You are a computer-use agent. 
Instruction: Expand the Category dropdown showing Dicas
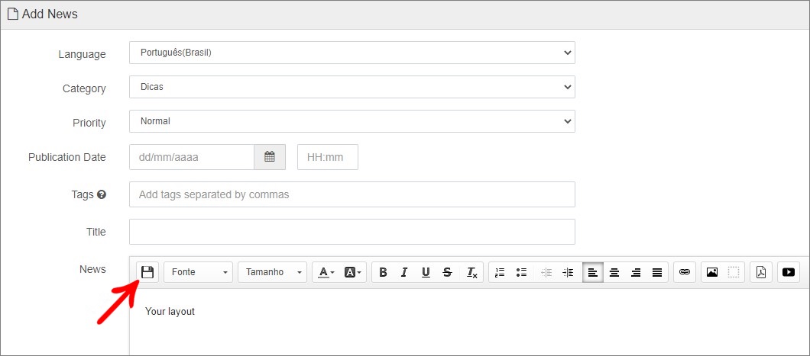[352, 87]
